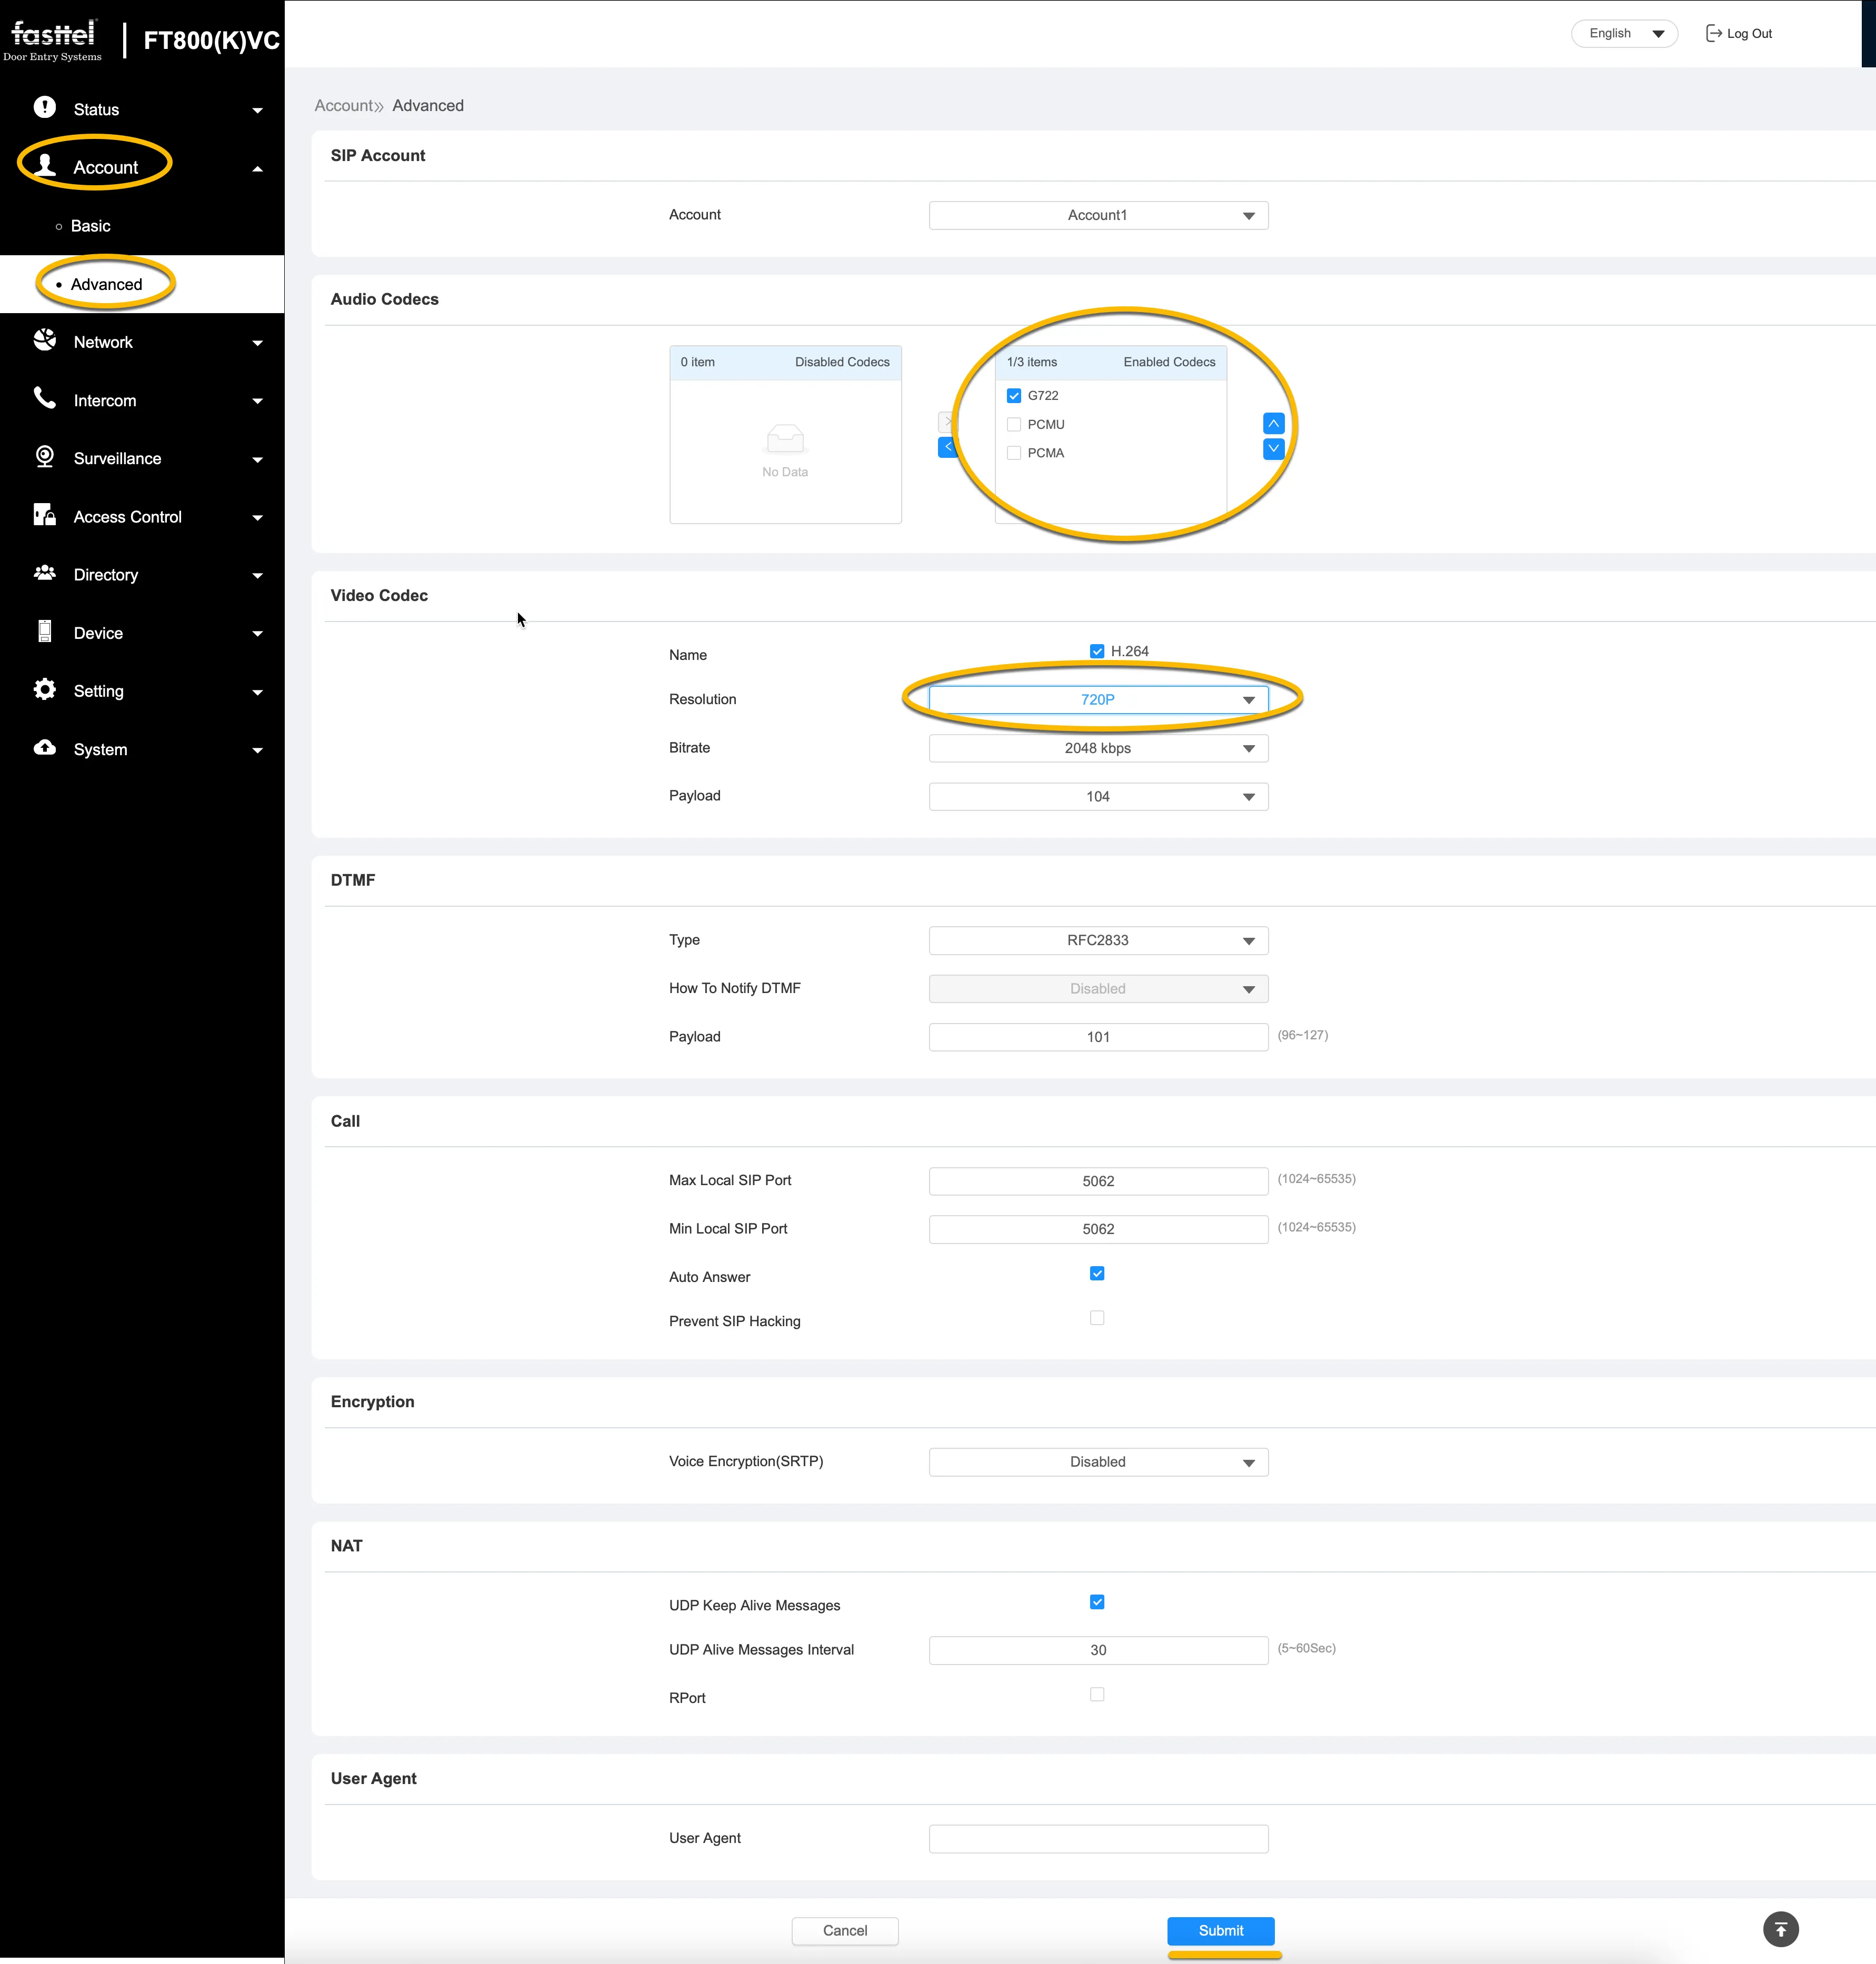Click the System cloud upload icon
The image size is (1876, 1964).
pyautogui.click(x=45, y=748)
